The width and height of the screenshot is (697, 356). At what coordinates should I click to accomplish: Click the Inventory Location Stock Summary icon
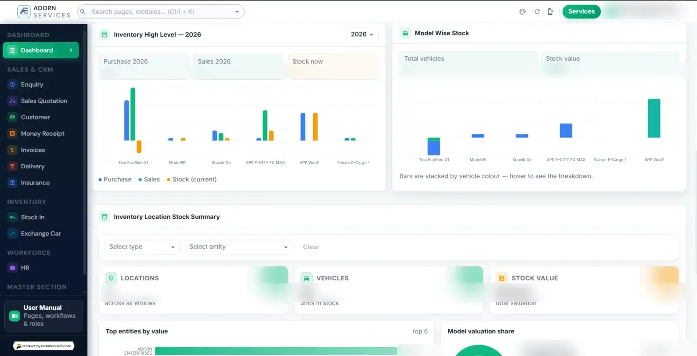[105, 217]
